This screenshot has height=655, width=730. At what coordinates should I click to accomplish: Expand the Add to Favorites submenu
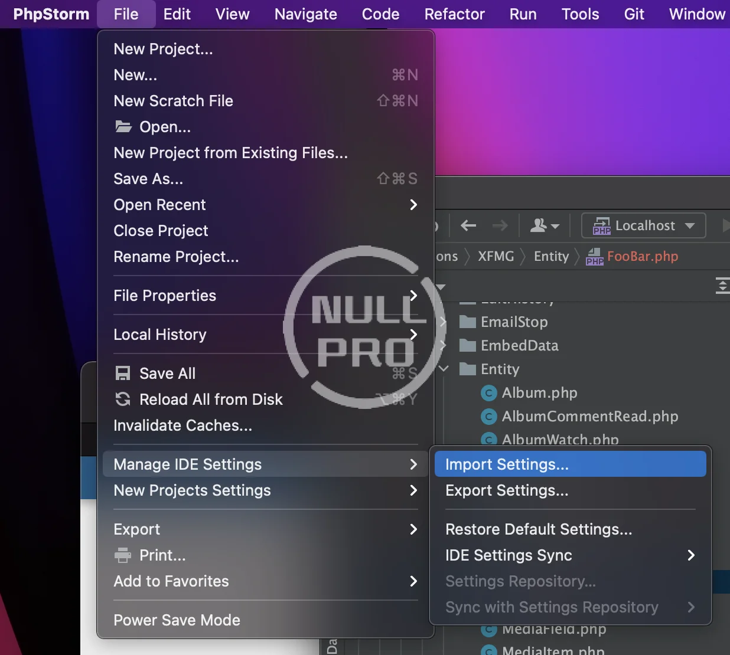[265, 581]
